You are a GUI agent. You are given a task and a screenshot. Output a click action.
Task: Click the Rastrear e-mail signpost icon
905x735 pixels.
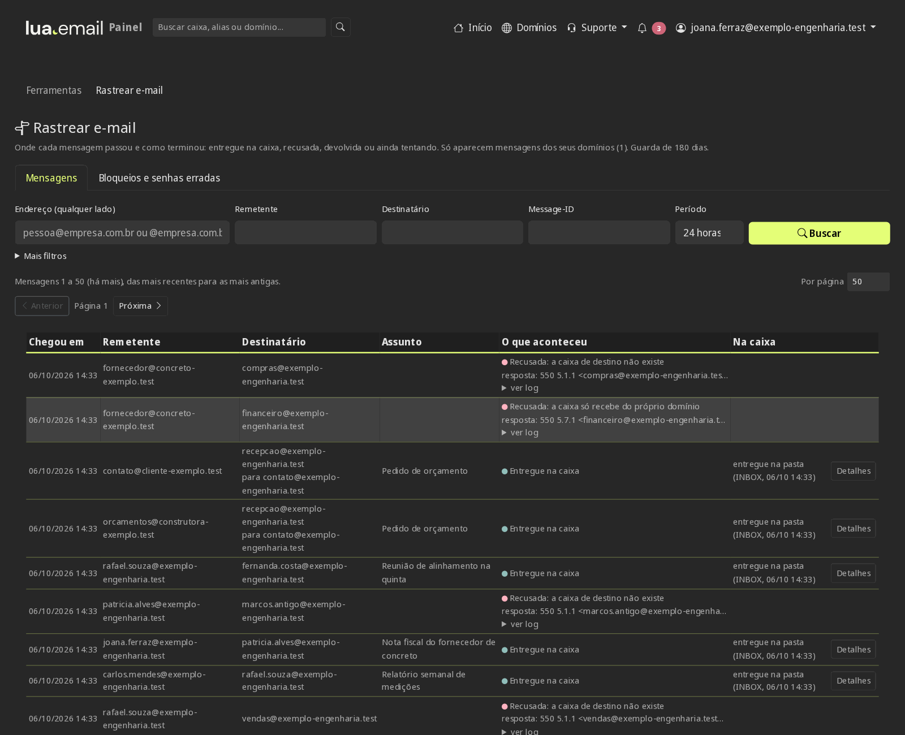(x=21, y=128)
